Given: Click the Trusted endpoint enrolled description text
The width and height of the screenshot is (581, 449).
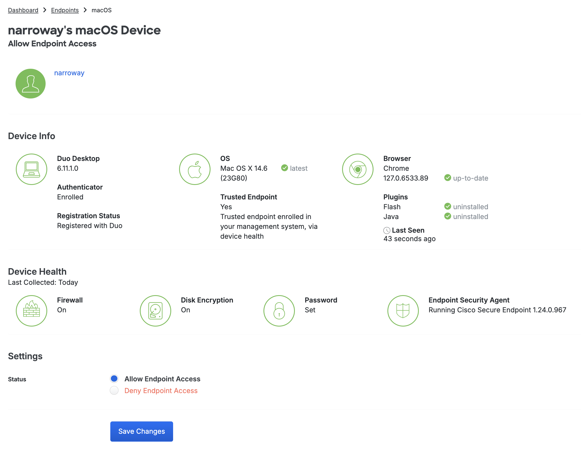Looking at the screenshot, I should pos(269,226).
